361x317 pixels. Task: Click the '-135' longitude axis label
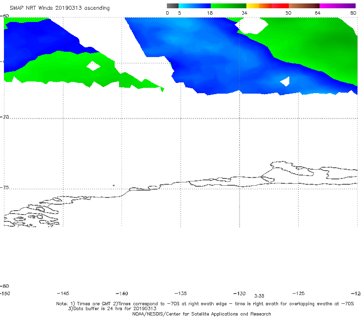tap(180, 294)
